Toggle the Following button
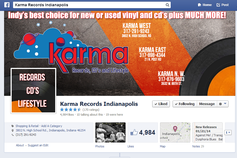 (185, 104)
